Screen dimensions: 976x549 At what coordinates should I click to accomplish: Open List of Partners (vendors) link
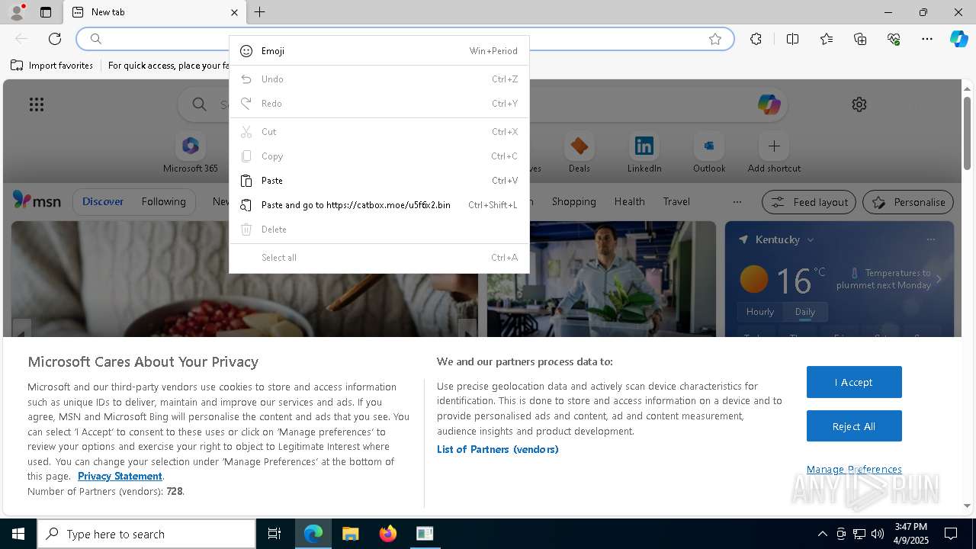click(x=498, y=449)
